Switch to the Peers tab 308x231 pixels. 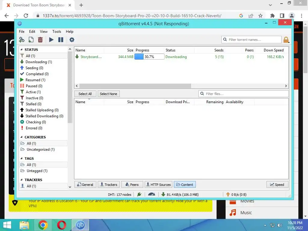click(x=132, y=185)
